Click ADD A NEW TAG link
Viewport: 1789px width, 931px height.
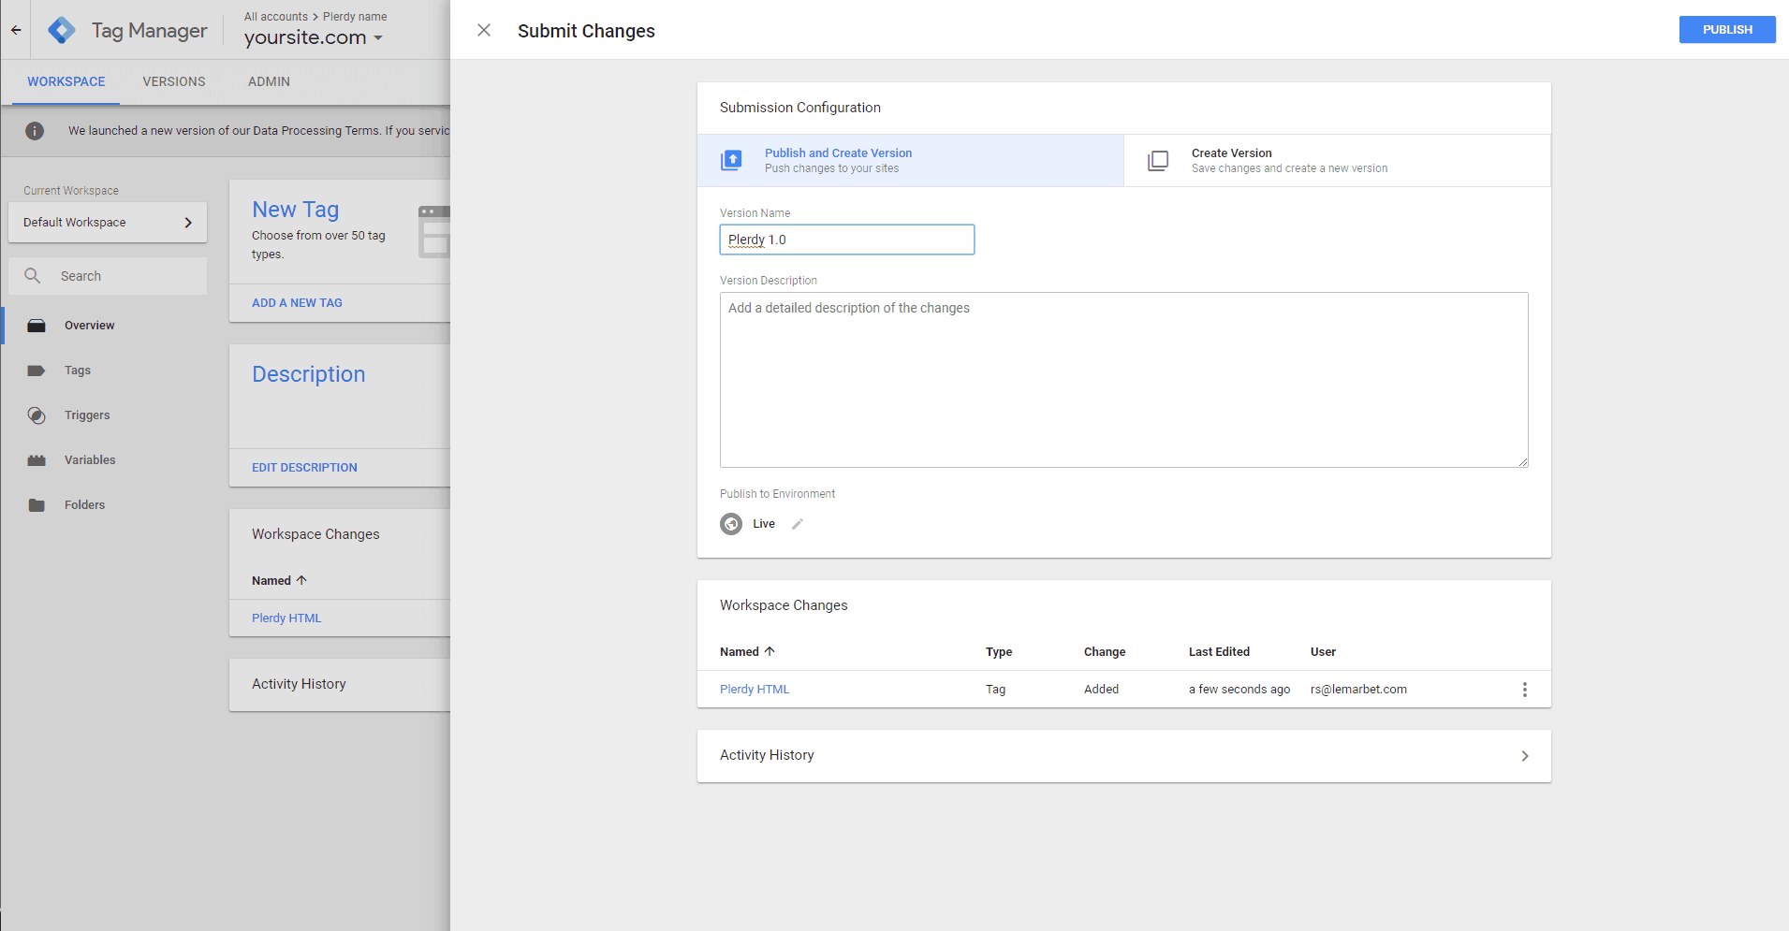(x=297, y=303)
